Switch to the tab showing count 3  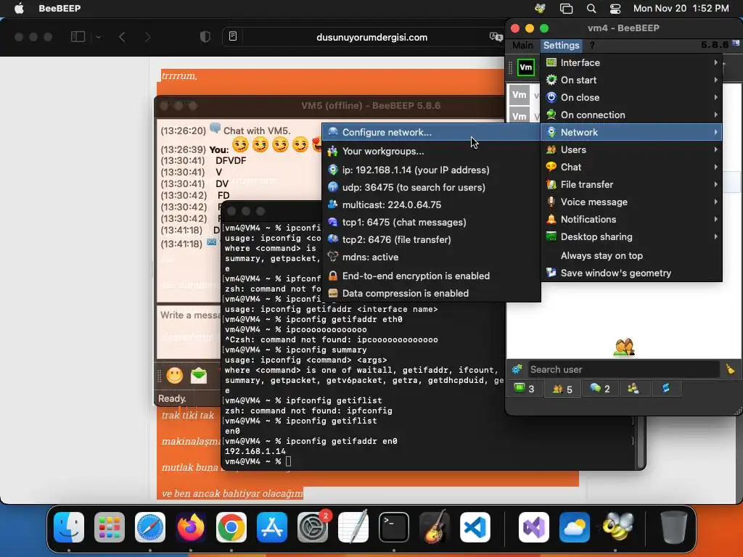pos(525,389)
